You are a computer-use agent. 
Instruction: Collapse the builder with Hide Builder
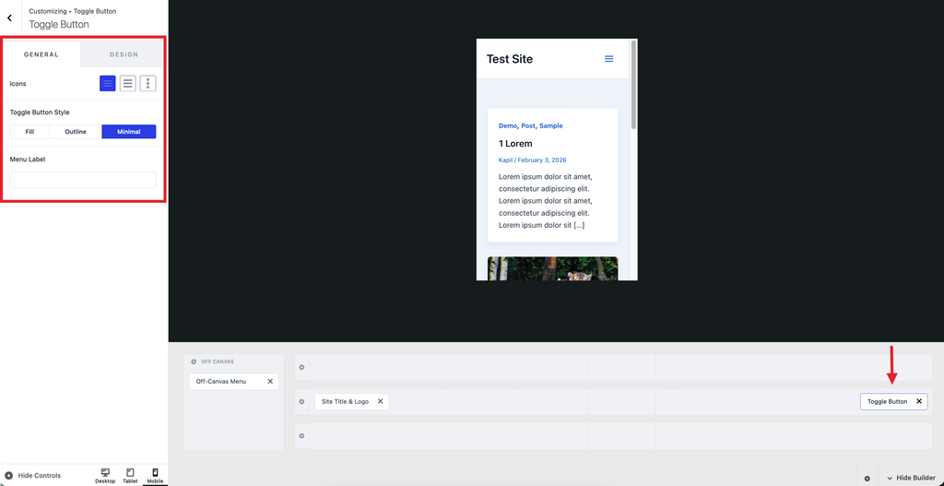(x=912, y=478)
